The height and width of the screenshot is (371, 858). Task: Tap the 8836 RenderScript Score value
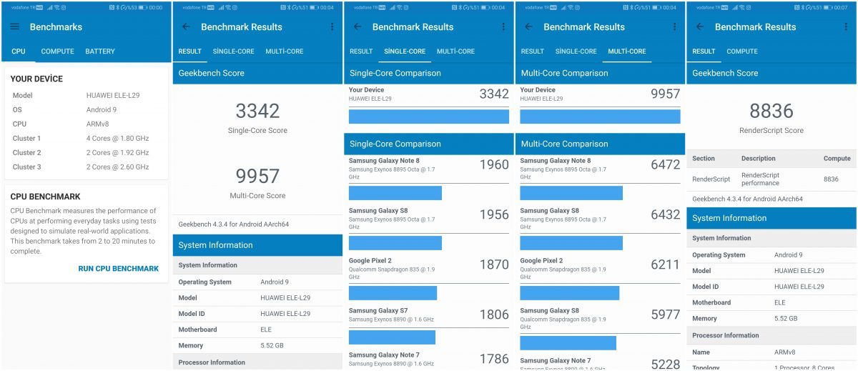click(x=771, y=111)
